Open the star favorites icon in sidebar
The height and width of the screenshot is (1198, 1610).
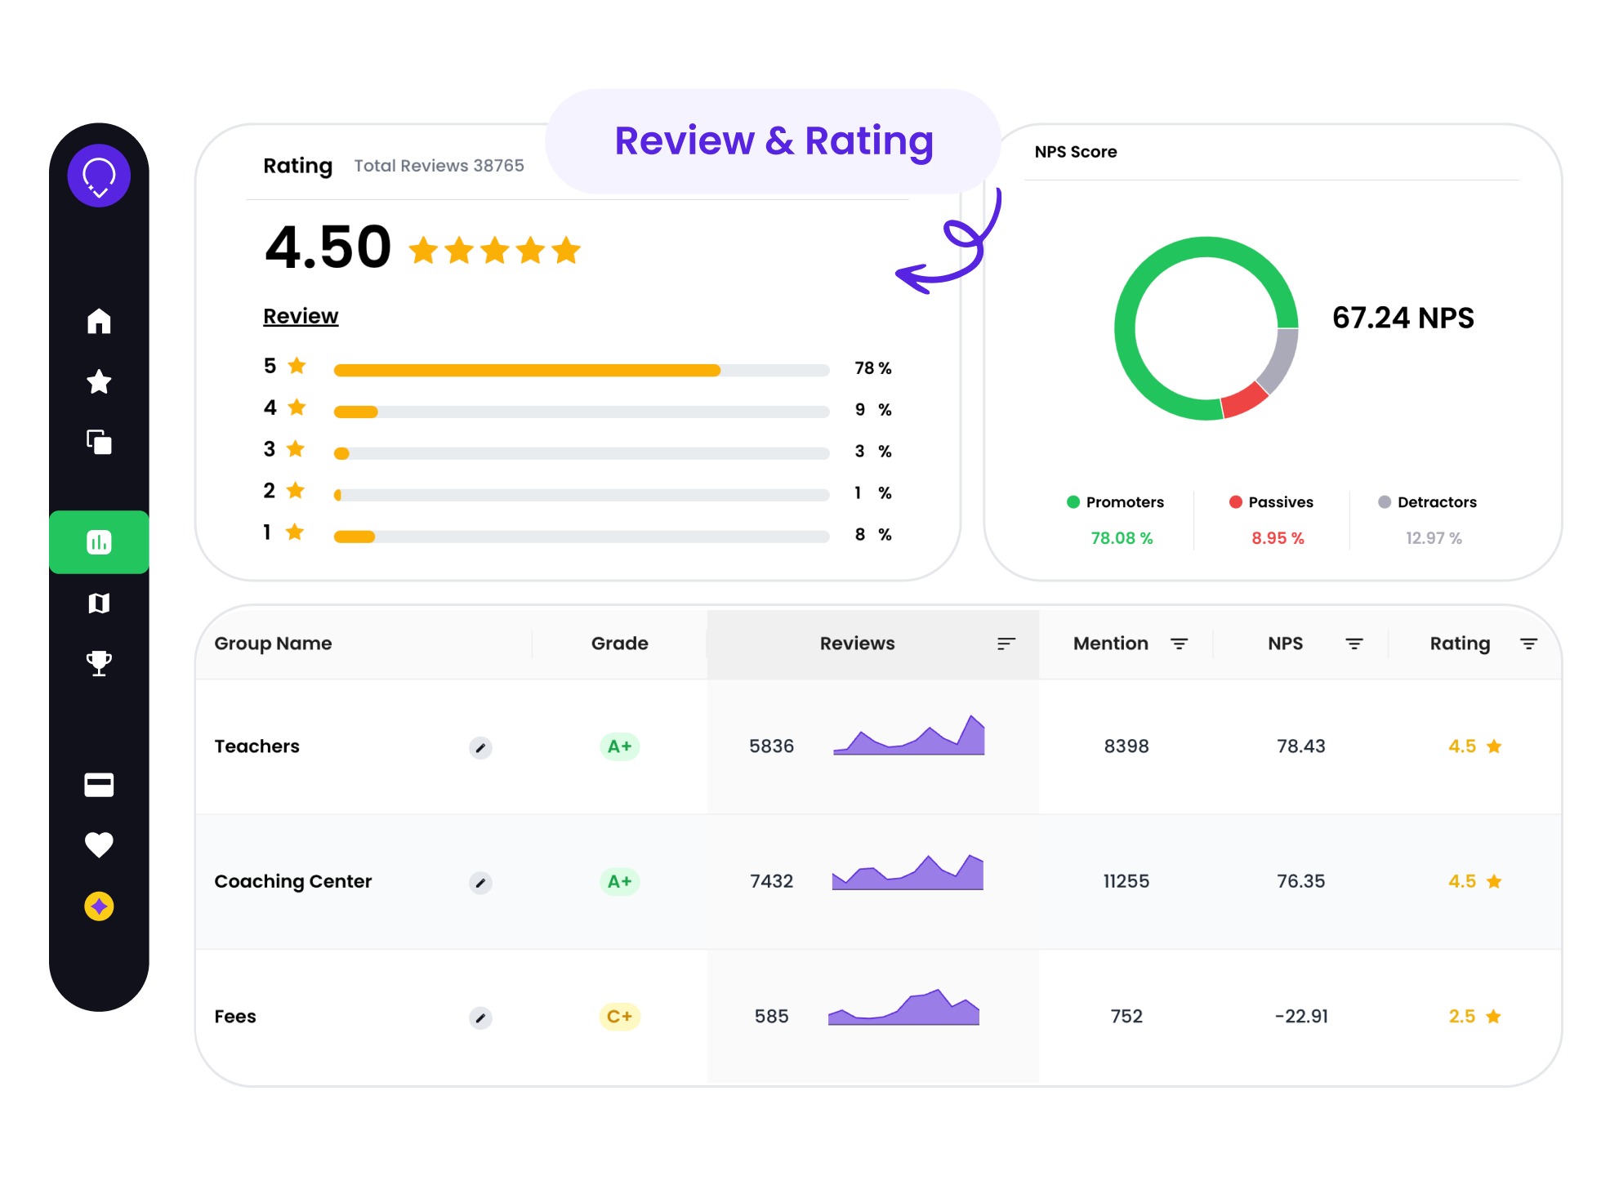[x=99, y=381]
